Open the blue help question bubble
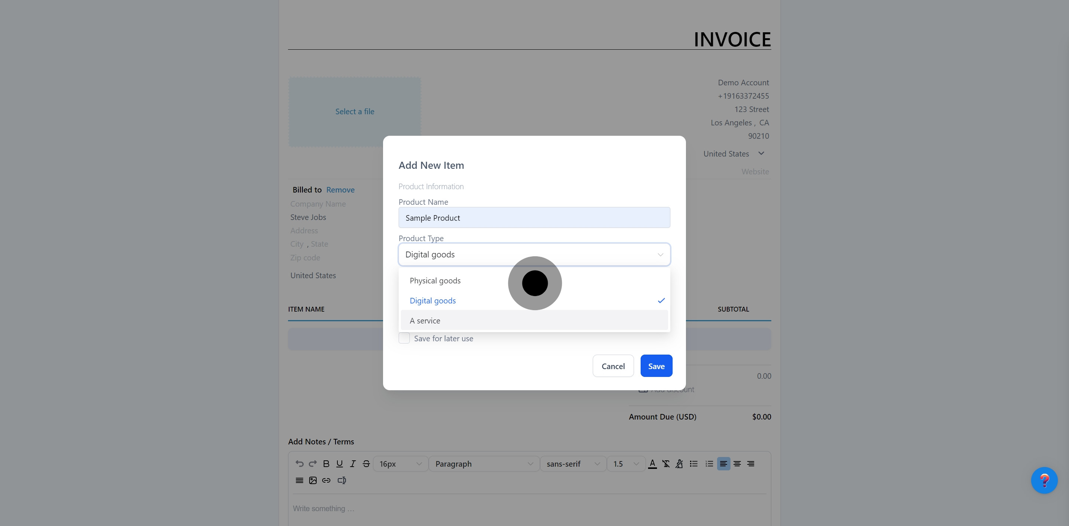 coord(1044,480)
